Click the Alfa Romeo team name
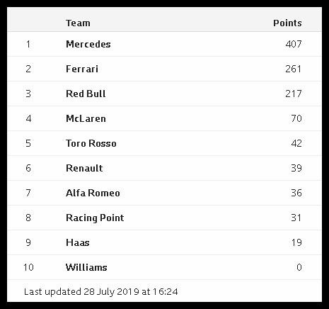The width and height of the screenshot is (329, 309). [x=93, y=193]
